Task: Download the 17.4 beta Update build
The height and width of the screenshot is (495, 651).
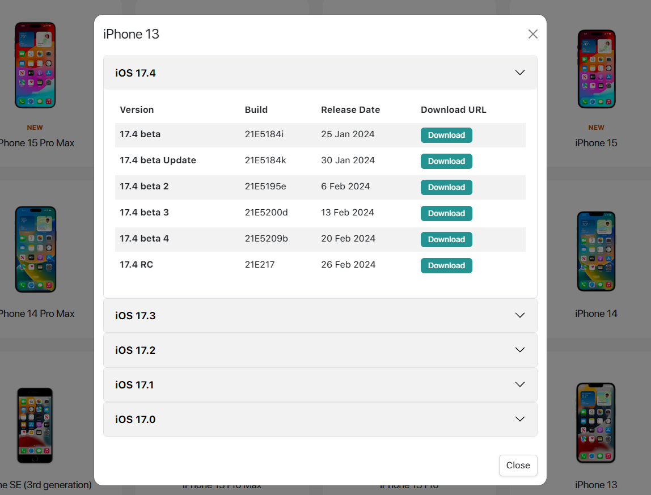Action: click(x=446, y=161)
